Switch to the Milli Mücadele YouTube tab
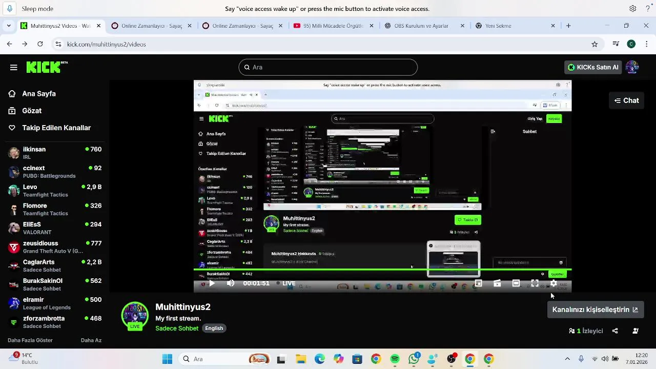Viewport: 656px width, 369px height. tap(333, 26)
